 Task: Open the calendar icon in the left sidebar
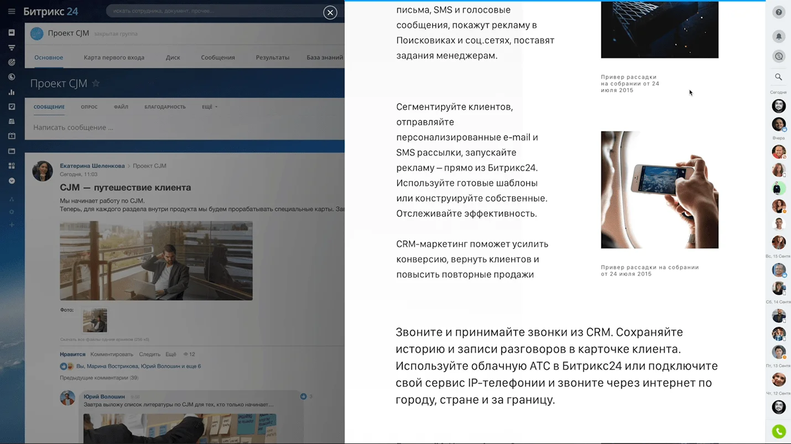click(12, 135)
